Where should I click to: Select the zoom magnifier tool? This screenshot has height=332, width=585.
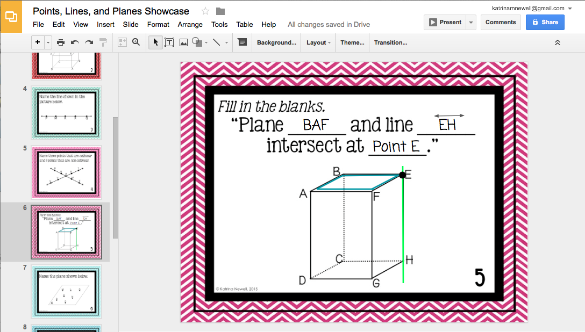click(x=136, y=42)
